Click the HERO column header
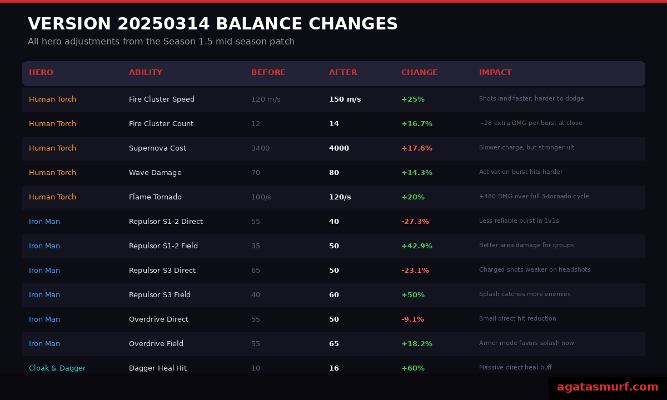Screen dimensions: 667x400 [41, 73]
